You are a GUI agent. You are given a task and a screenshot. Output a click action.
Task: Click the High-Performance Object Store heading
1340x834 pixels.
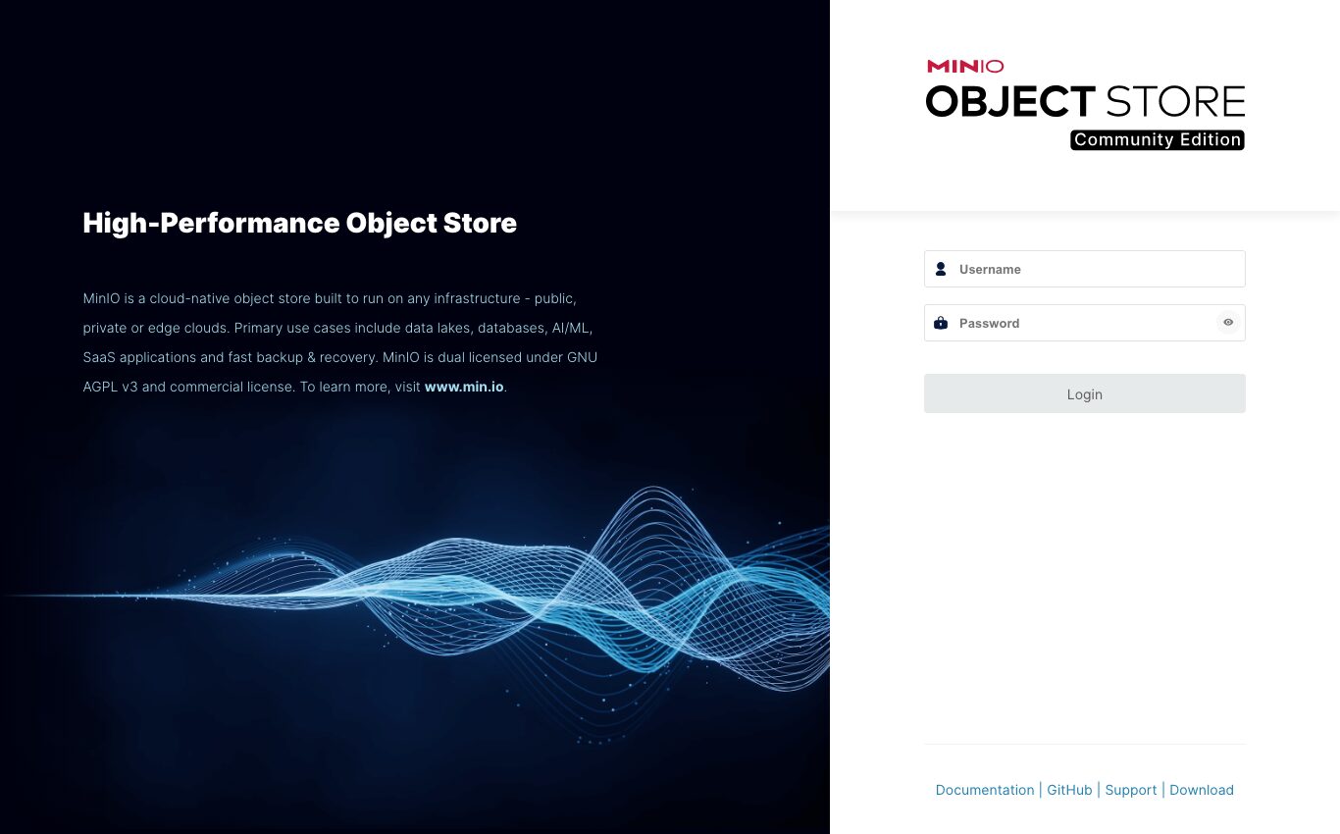(x=300, y=223)
